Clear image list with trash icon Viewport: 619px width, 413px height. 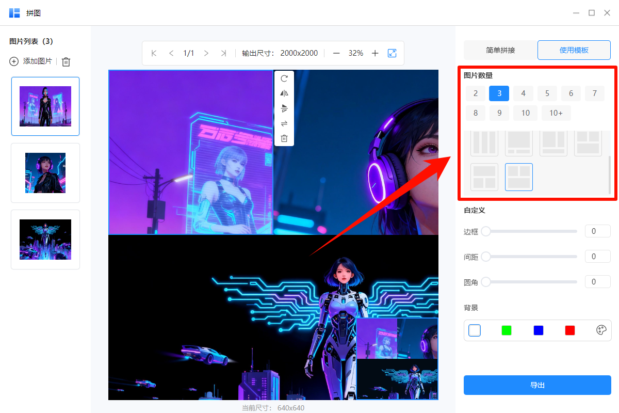[66, 61]
